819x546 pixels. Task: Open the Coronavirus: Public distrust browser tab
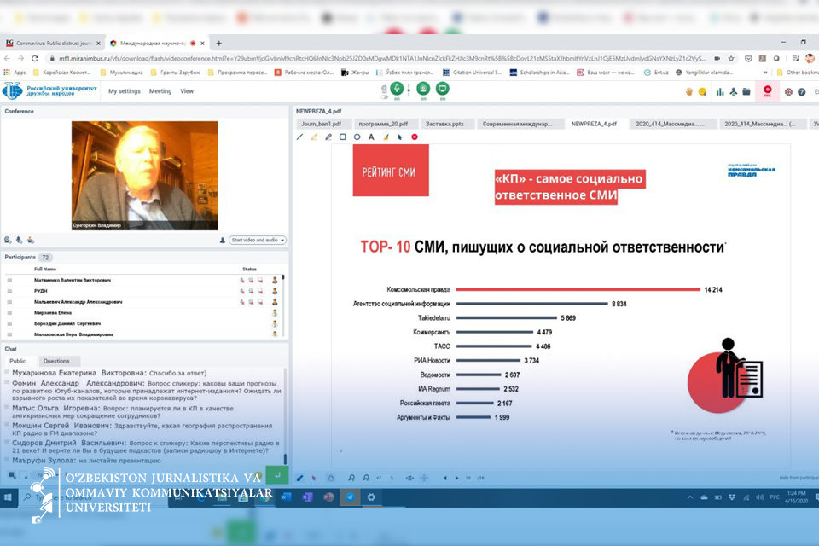52,44
